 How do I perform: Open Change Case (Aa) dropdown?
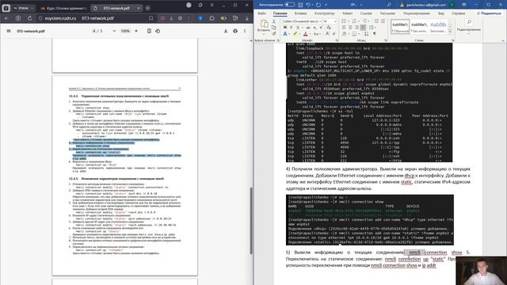317,33
